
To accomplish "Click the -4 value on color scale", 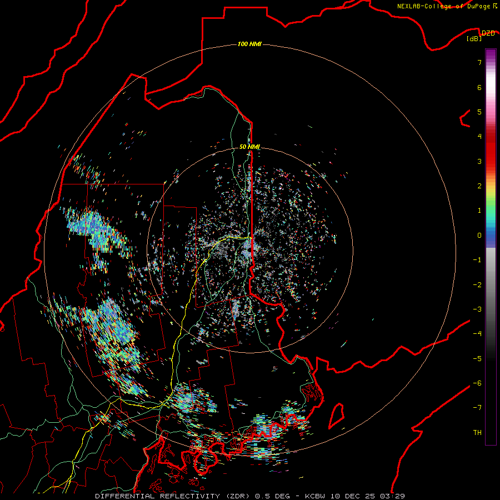I will coord(477,334).
